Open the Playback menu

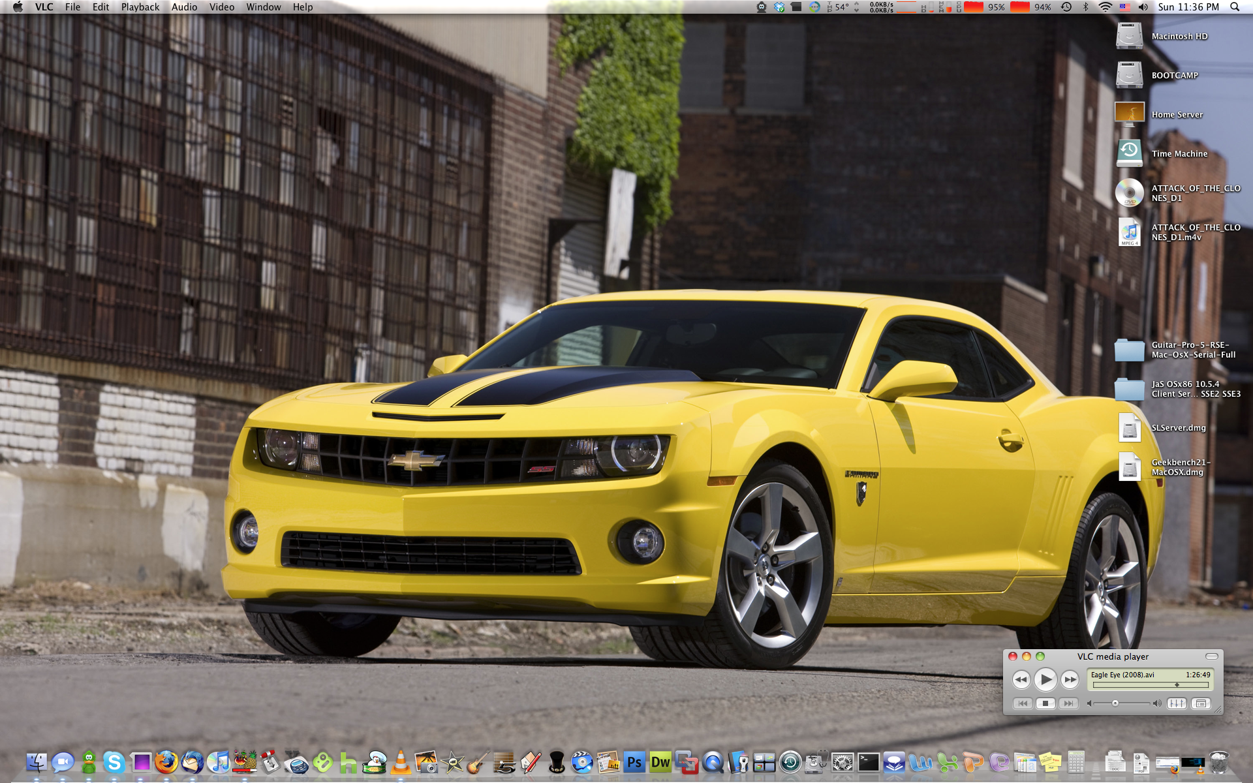[140, 7]
